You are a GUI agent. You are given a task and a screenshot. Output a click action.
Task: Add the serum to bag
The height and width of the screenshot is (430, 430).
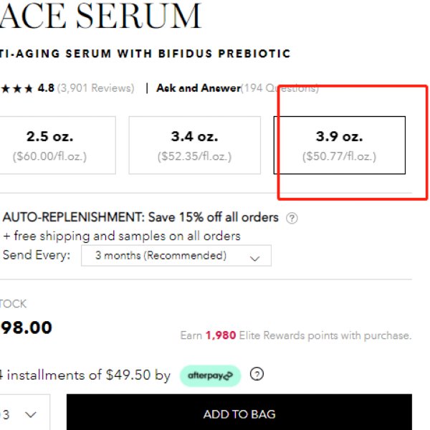pyautogui.click(x=239, y=413)
